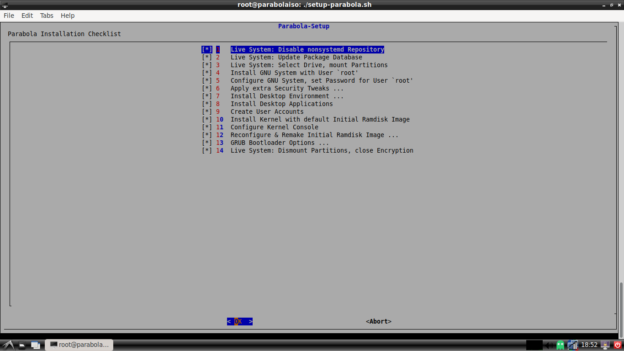The width and height of the screenshot is (624, 351).
Task: Uncheck step 11 Configure Kernel Console checkbox
Action: 207,127
